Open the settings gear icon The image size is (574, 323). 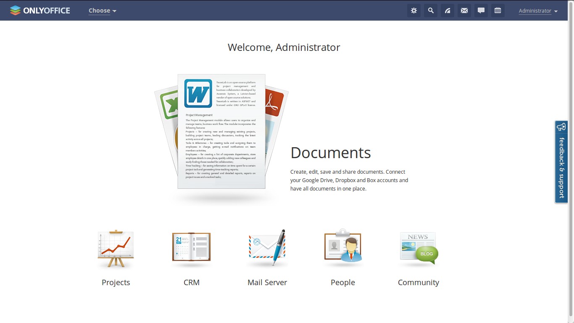coord(414,11)
